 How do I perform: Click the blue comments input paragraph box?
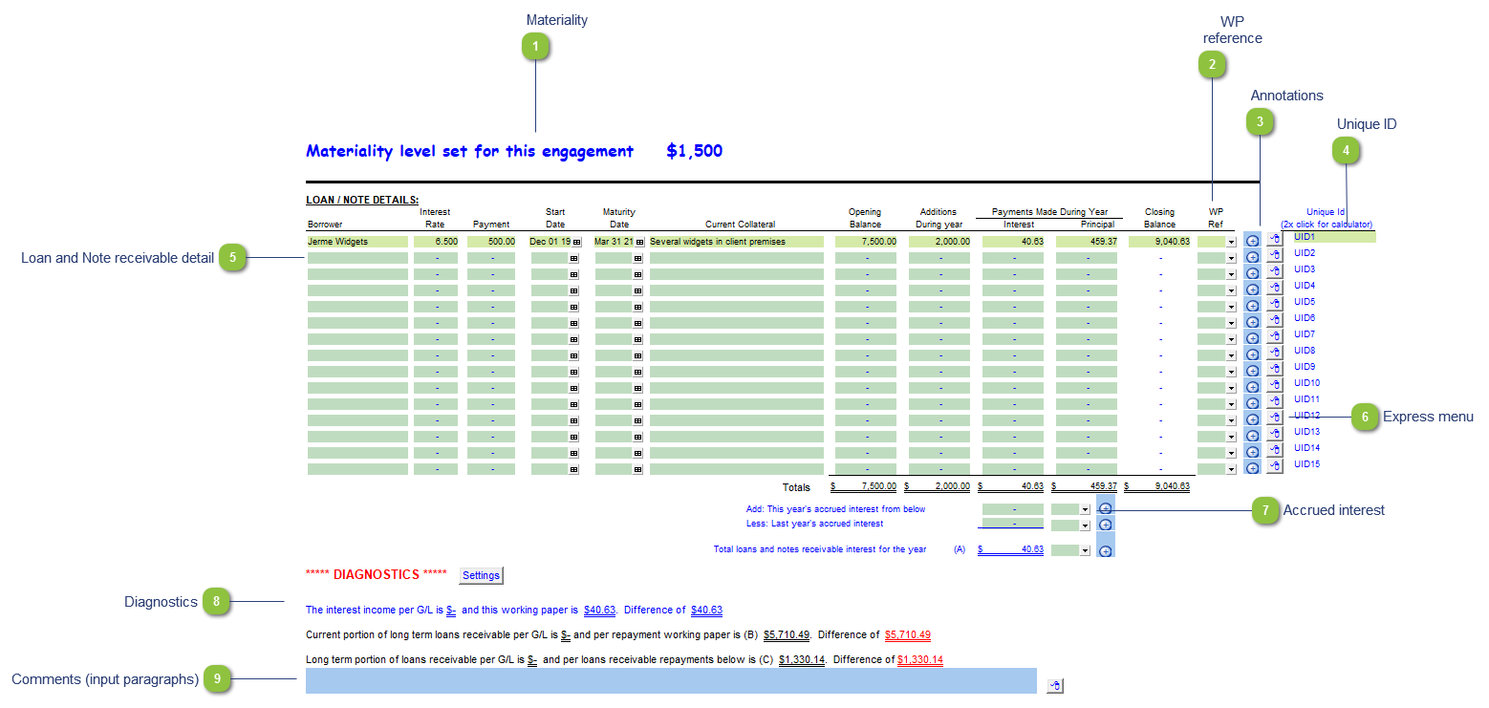671,680
